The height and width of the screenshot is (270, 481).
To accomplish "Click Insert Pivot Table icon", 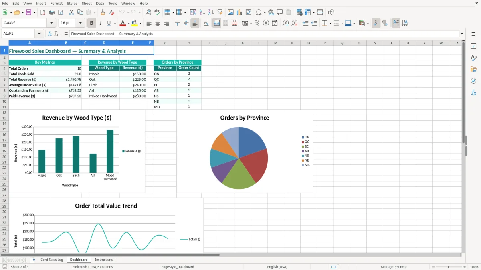I will [x=249, y=12].
